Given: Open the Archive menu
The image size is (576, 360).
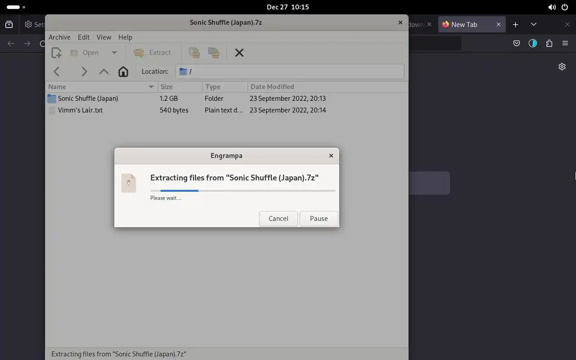Looking at the screenshot, I should pyautogui.click(x=59, y=37).
